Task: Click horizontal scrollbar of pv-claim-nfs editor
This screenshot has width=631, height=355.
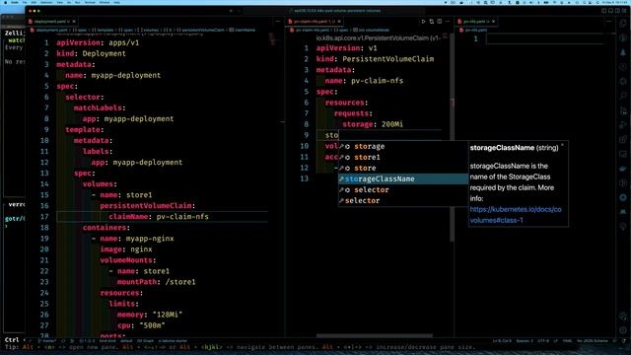Action: tap(375, 335)
